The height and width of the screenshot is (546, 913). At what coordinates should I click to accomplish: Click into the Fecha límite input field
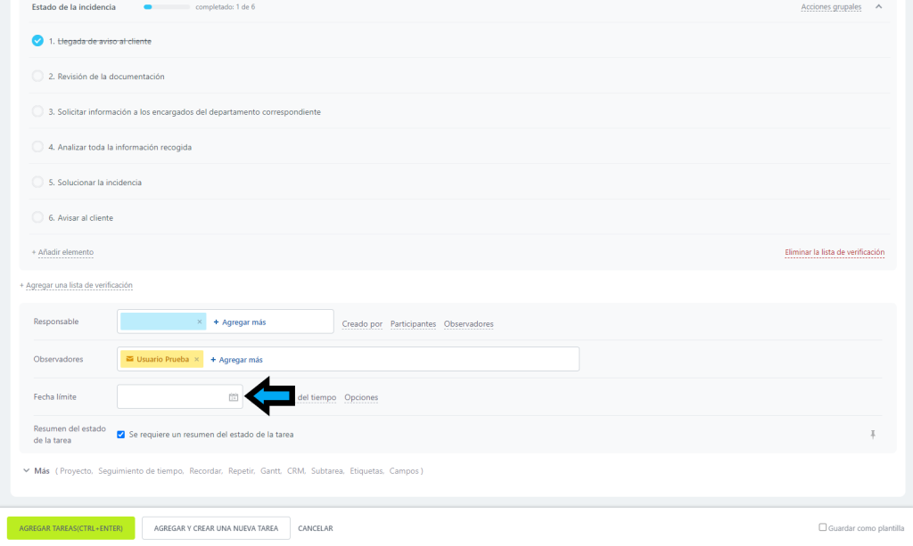(171, 397)
